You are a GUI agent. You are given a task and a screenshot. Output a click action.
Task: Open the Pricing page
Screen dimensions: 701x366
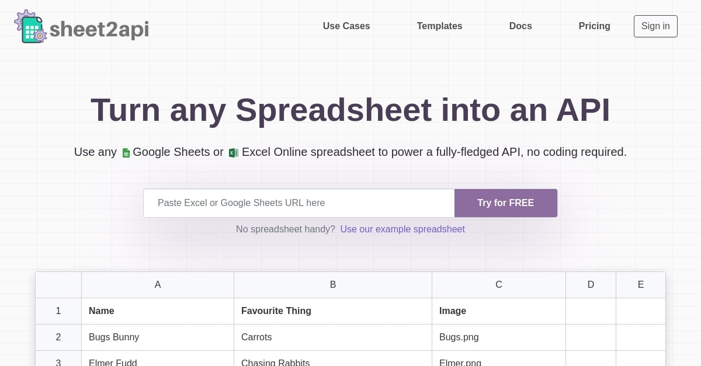tap(595, 26)
